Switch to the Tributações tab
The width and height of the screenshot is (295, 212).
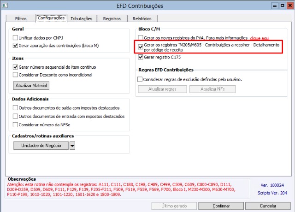click(82, 18)
